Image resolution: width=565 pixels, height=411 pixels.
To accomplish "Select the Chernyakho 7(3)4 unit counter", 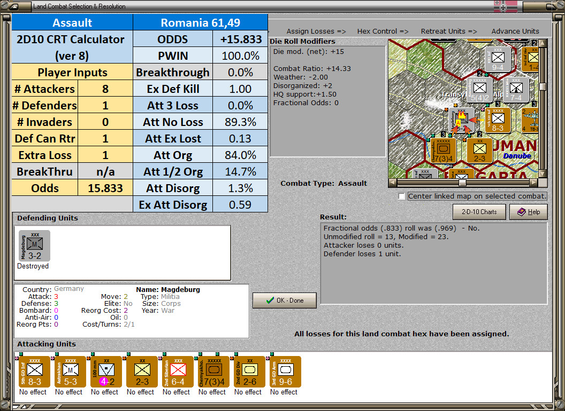I will tap(212, 372).
